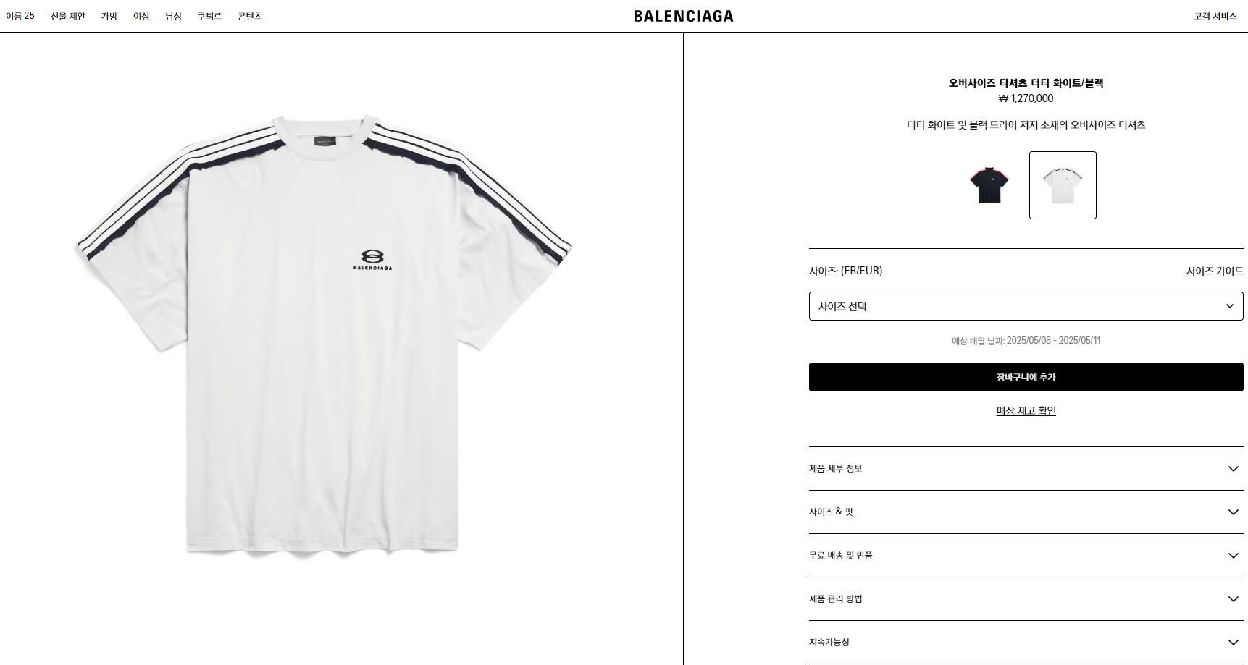Image resolution: width=1248 pixels, height=665 pixels.
Task: Click the main white t-shirt product image
Action: pyautogui.click(x=324, y=334)
